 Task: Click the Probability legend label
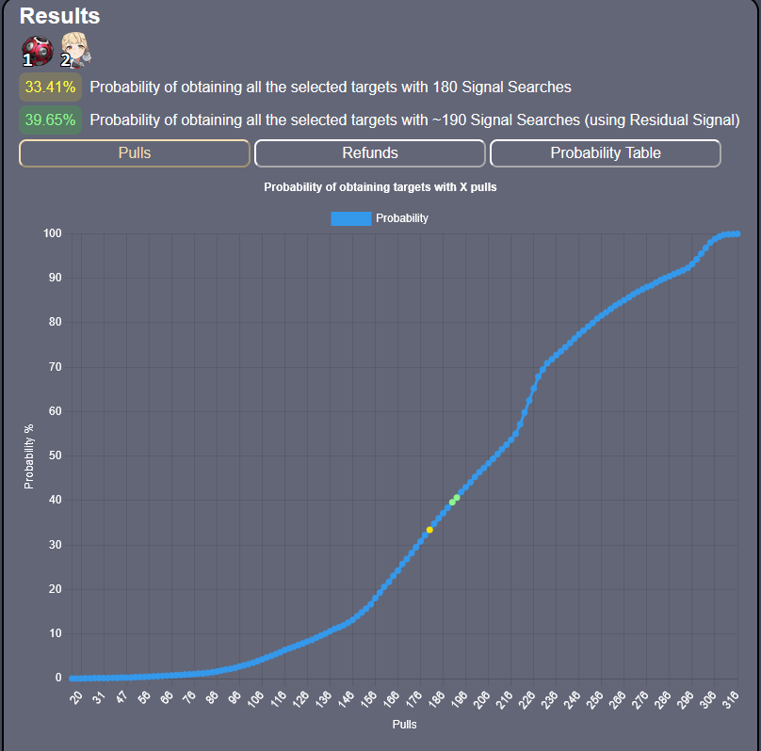tap(402, 218)
